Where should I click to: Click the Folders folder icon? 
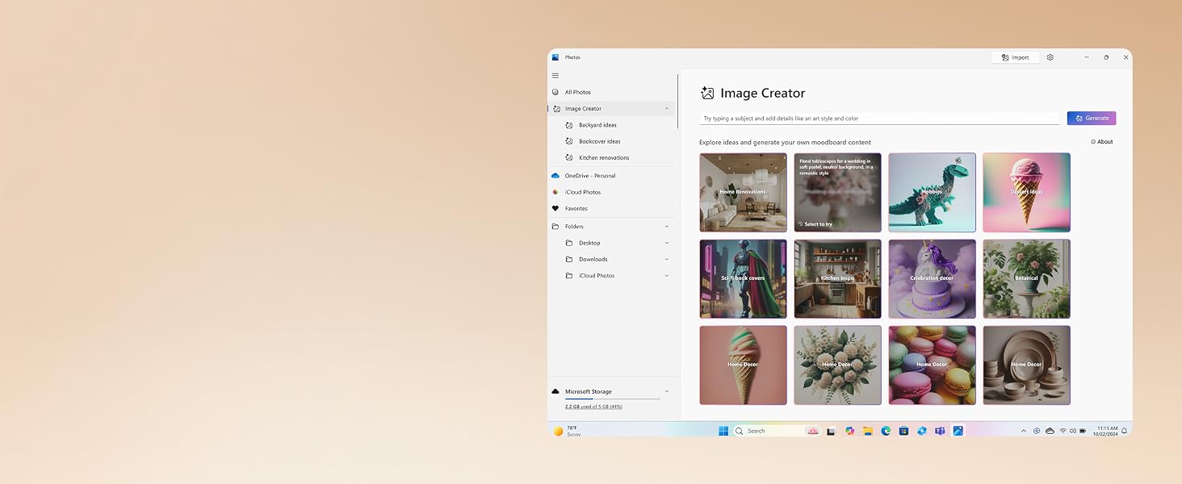coord(555,227)
